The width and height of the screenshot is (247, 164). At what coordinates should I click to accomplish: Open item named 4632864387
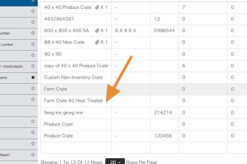tap(59, 19)
